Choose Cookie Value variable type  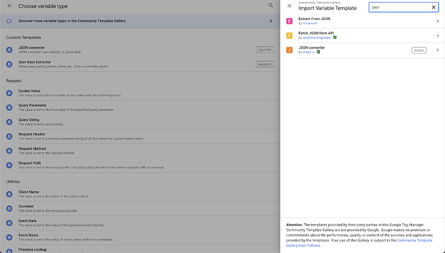point(140,93)
